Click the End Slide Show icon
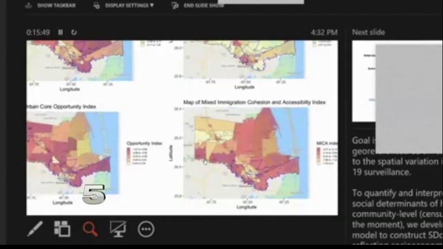The width and height of the screenshot is (443, 249). click(176, 5)
